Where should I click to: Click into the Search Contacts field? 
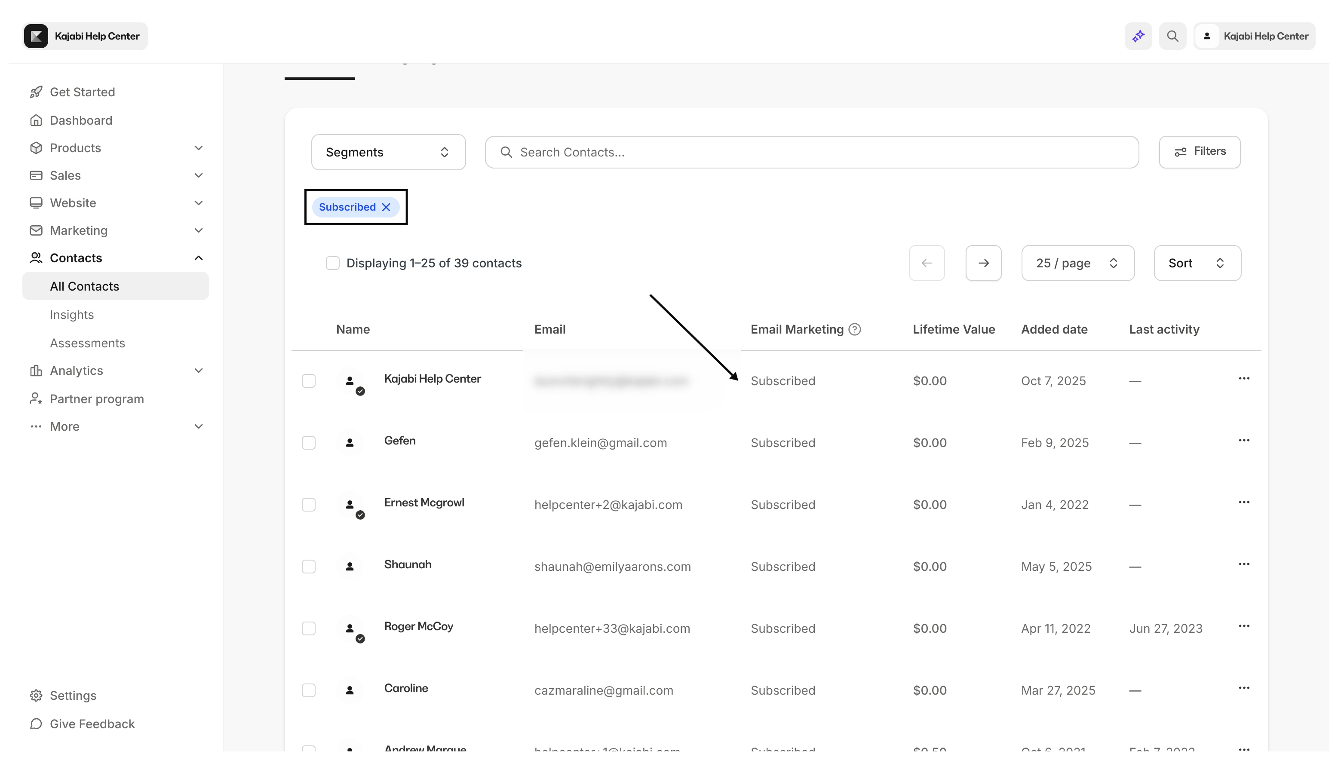click(812, 152)
